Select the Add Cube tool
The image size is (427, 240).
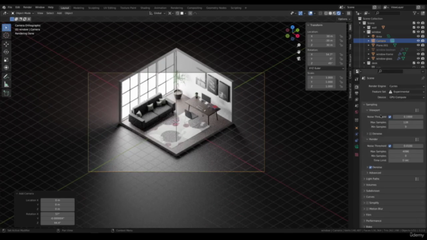tap(6, 93)
